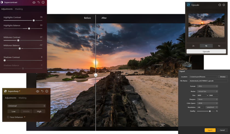The image size is (230, 134).
Task: Adjust Midtones Contrast slider
Action: (x=23, y=40)
